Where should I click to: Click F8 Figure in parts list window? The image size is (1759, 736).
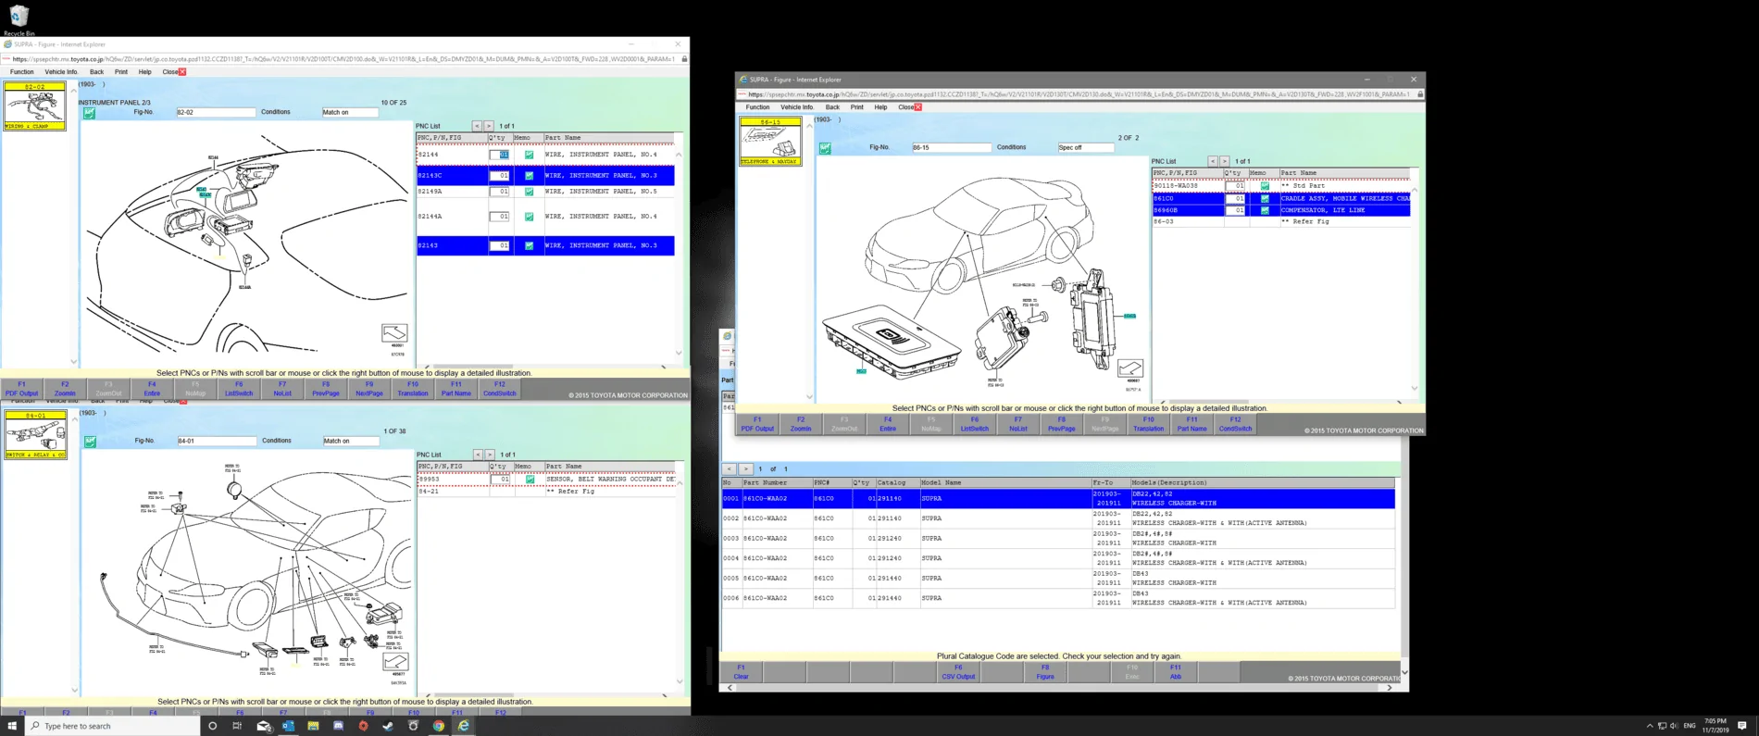[1045, 672]
